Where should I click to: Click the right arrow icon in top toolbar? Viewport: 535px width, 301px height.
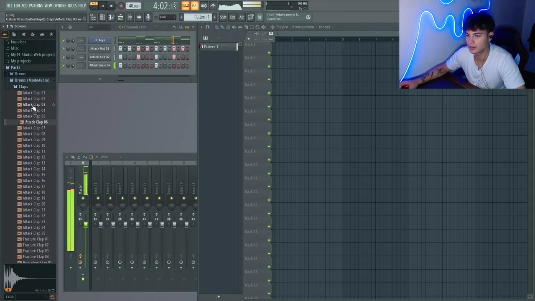(139, 17)
